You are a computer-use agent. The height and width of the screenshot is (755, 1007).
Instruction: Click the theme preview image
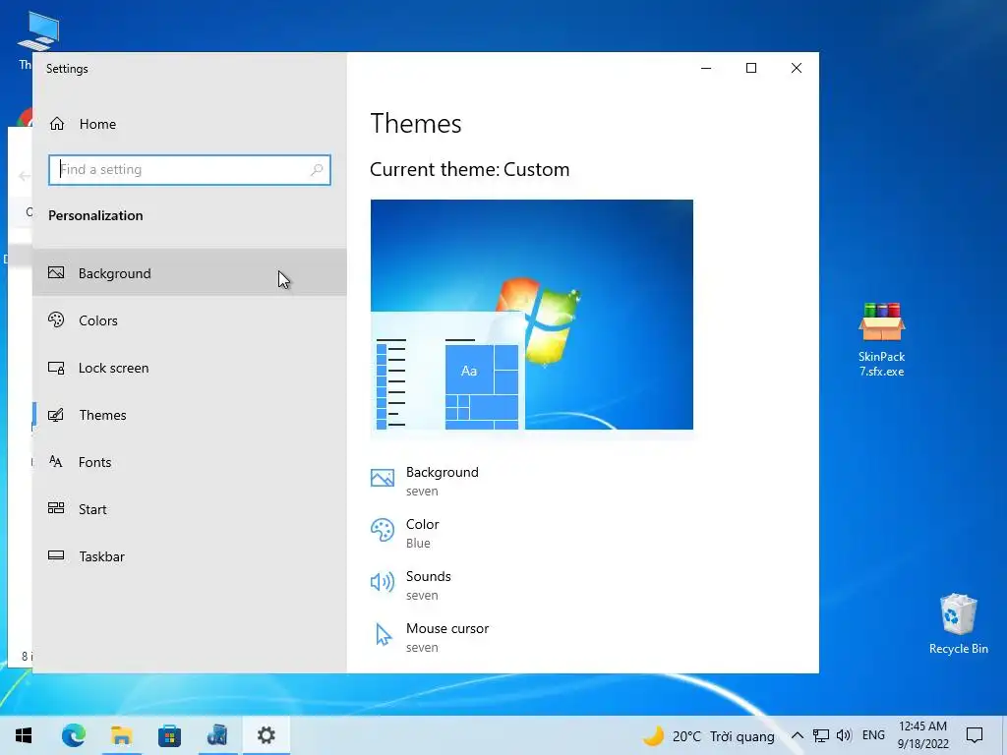point(532,315)
